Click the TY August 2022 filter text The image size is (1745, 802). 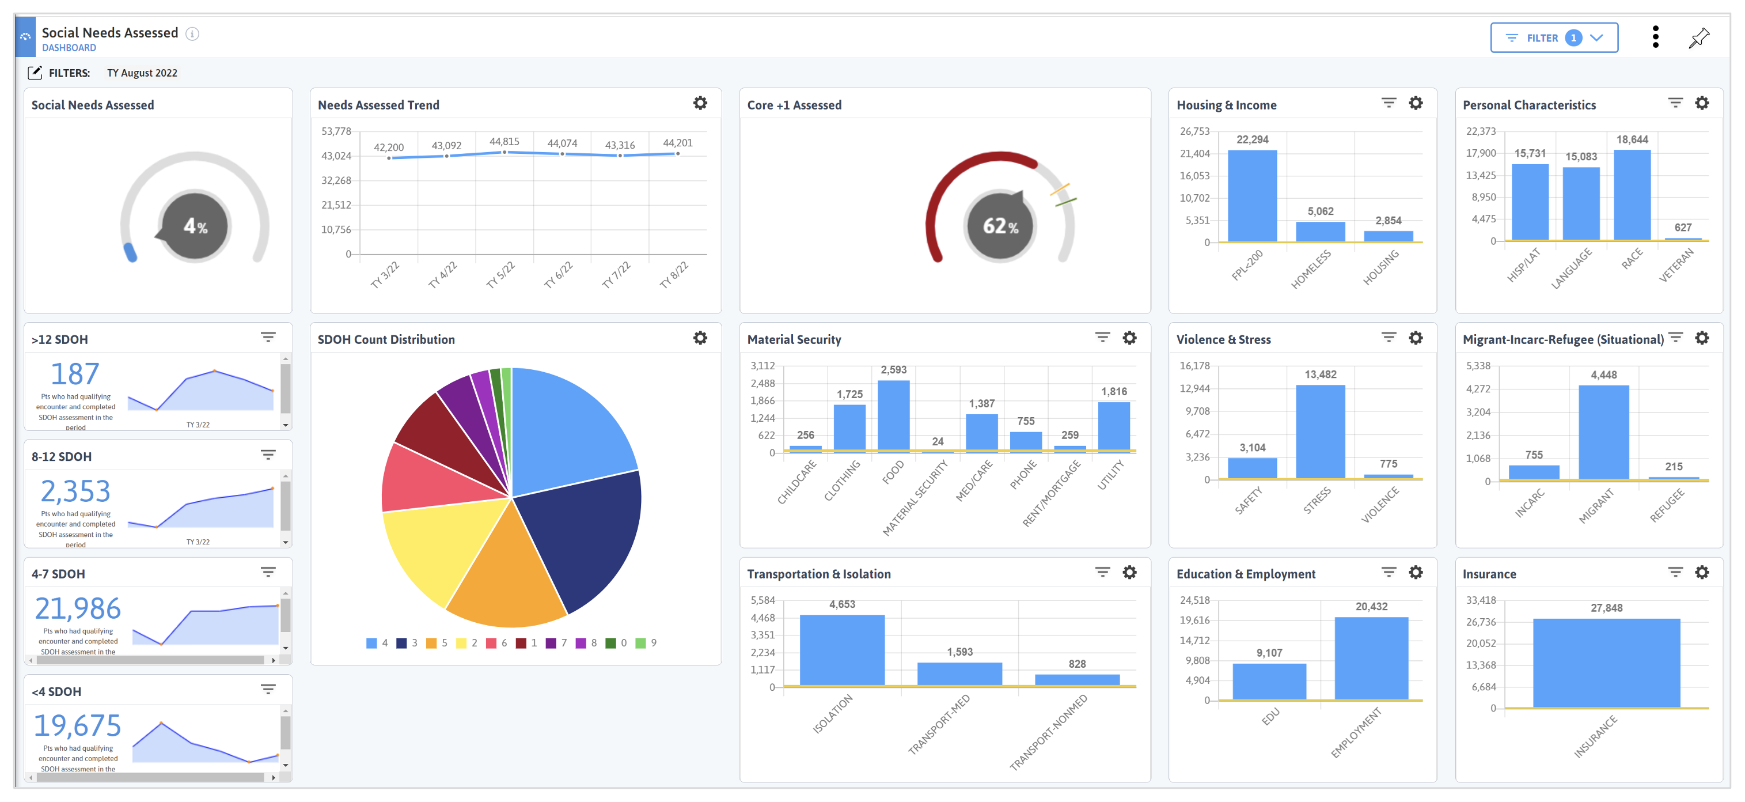(x=142, y=73)
